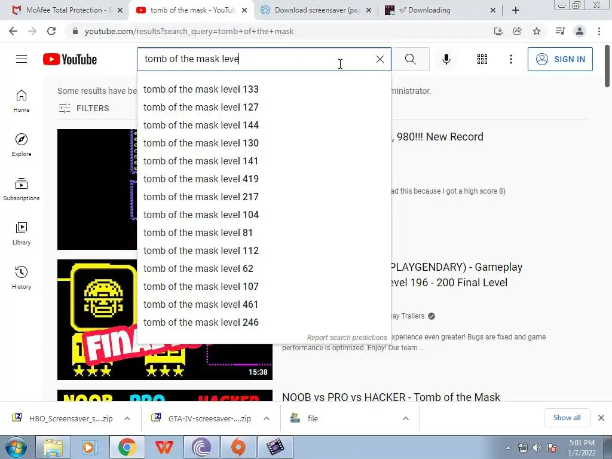
Task: Select suggestion tomb of the mask level 104
Action: click(x=264, y=215)
